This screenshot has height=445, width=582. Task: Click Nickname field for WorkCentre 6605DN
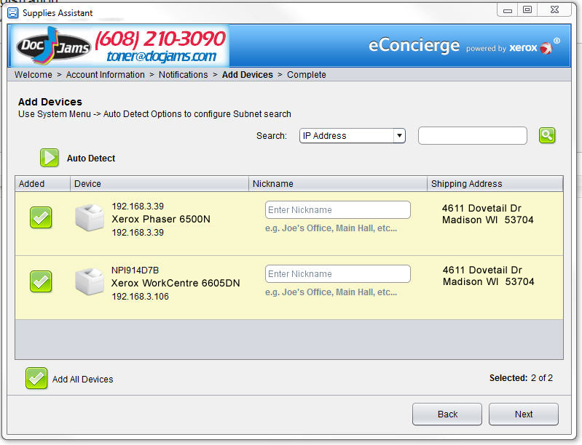pyautogui.click(x=337, y=274)
